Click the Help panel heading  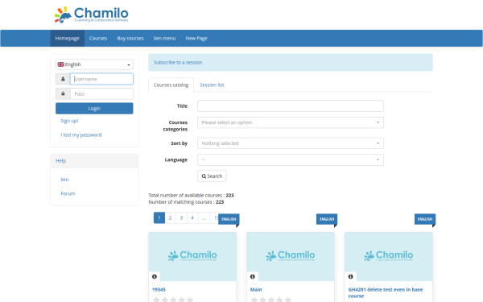click(94, 161)
